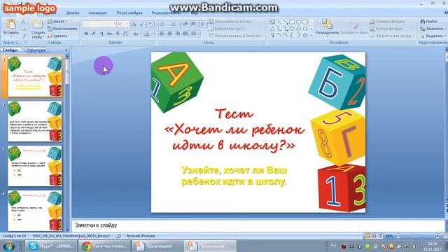Toggle underline Ч formatting
Viewport: 448px width, 252px height.
(101, 34)
